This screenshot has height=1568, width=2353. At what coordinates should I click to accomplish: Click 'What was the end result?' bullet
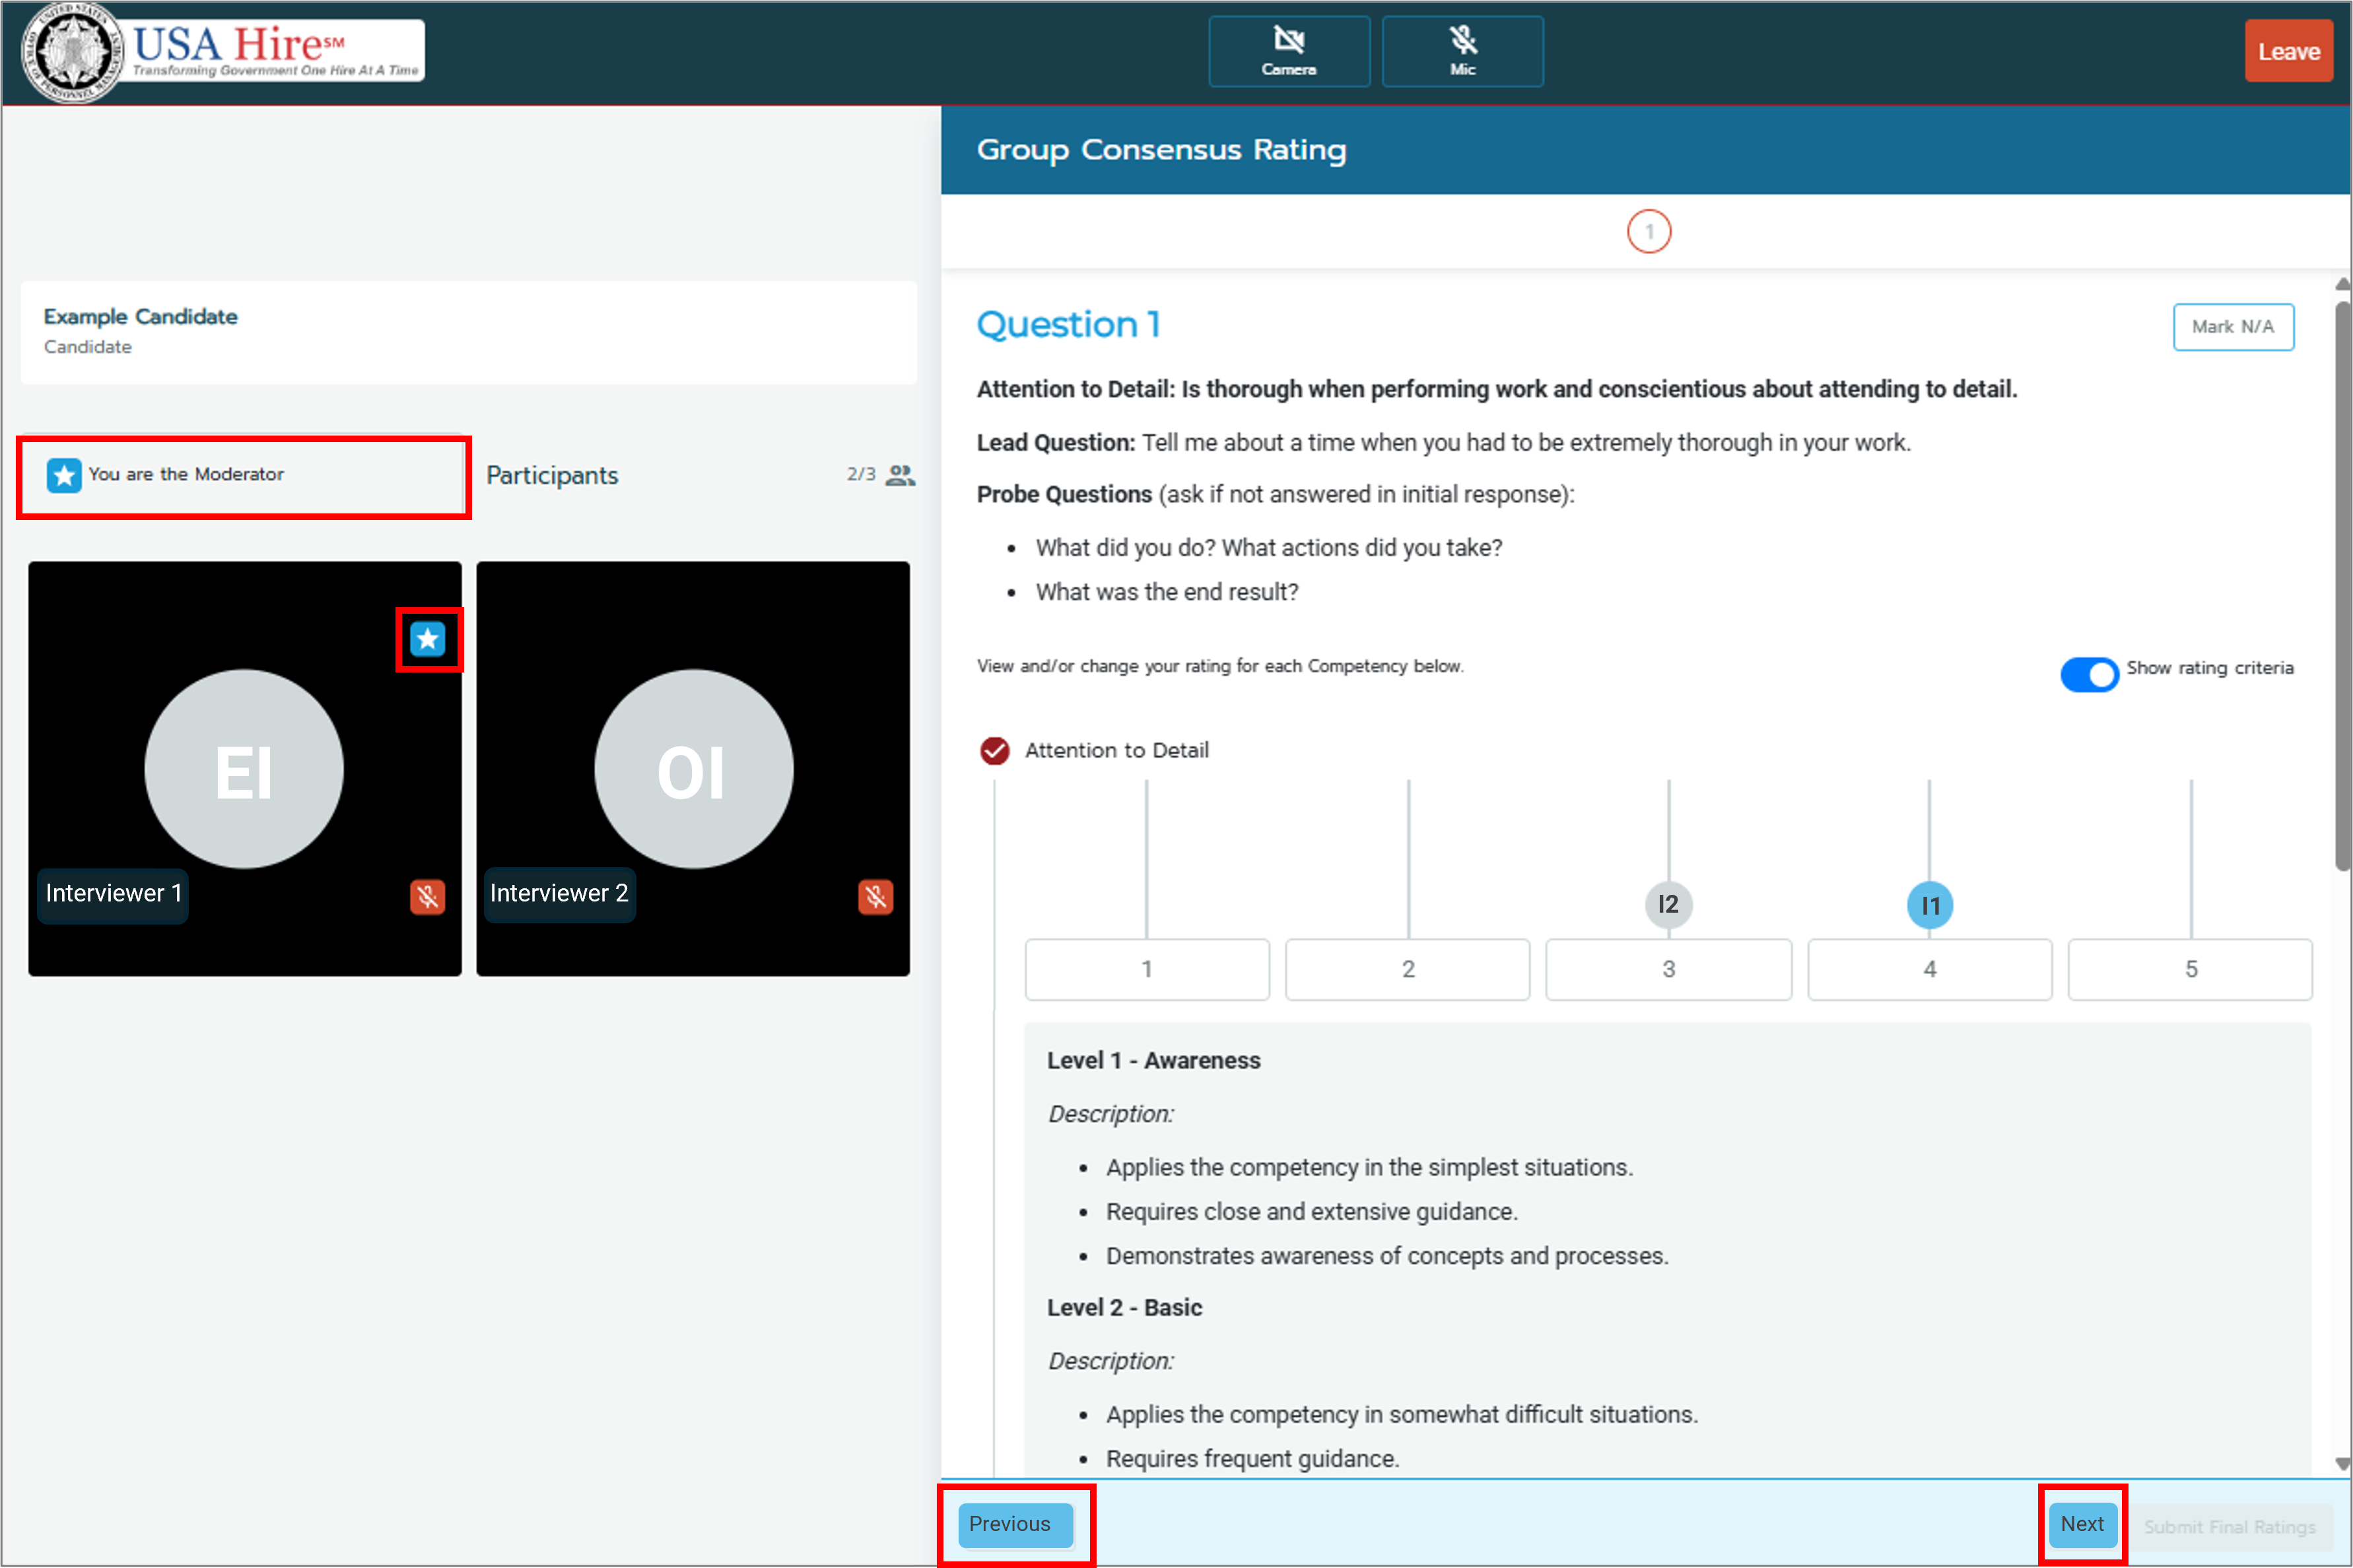pyautogui.click(x=1167, y=592)
